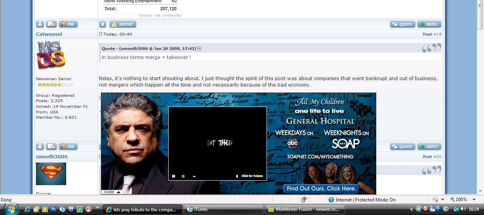Click the zoom level 100% button
Viewport: 484px width, 215px height.
458,200
